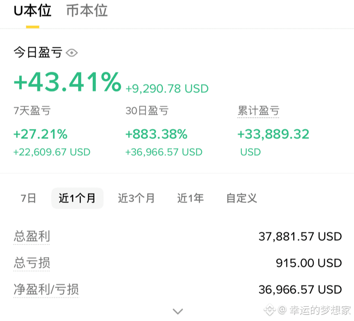The image size is (354, 321).
Task: Switch to the U本位 tab
Action: pyautogui.click(x=33, y=11)
